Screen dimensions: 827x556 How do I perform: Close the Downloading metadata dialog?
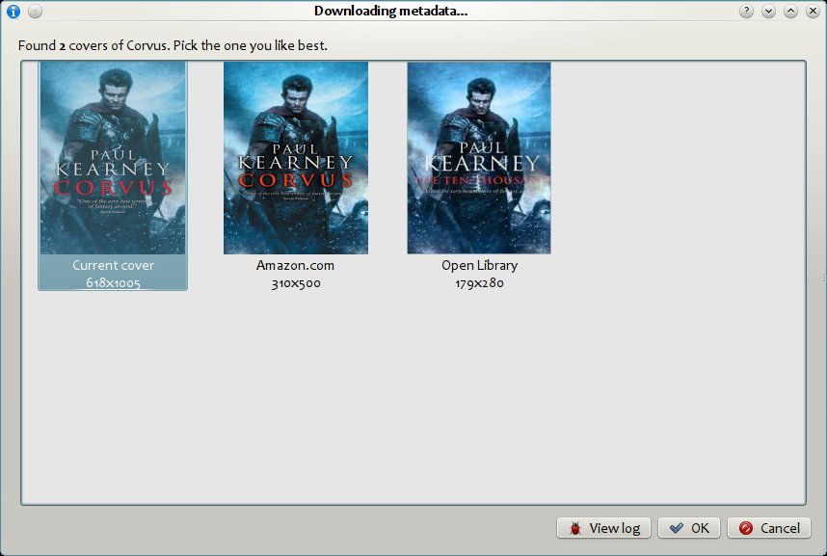coord(813,11)
